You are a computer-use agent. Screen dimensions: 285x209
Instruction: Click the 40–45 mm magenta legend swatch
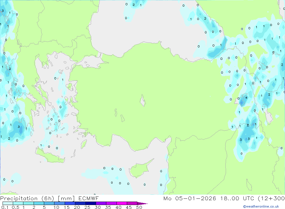tap(122, 203)
